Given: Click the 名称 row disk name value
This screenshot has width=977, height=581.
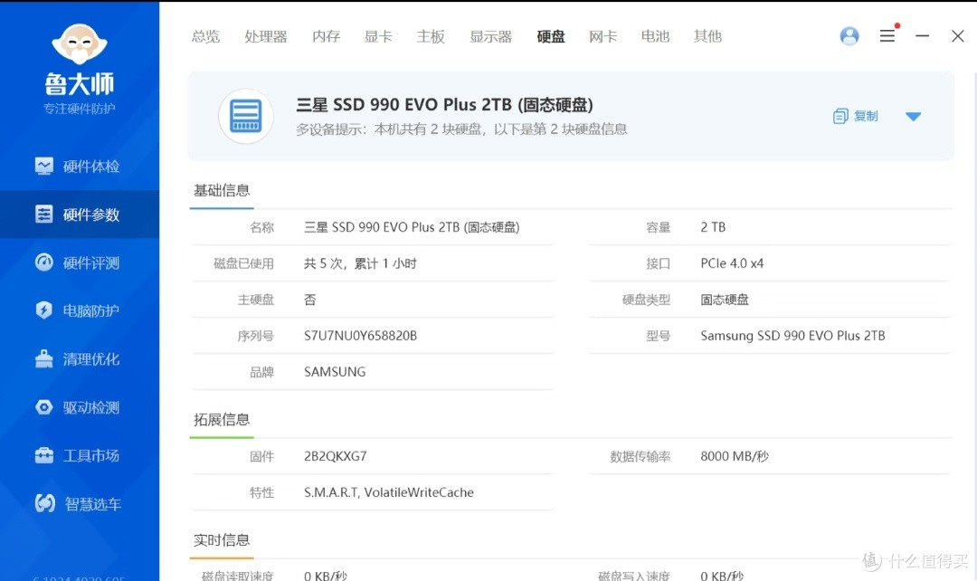Looking at the screenshot, I should tap(412, 227).
